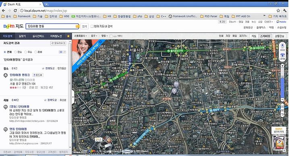Sort places by 정확도순
Viewport: 290px width, 156px height.
[50, 69]
